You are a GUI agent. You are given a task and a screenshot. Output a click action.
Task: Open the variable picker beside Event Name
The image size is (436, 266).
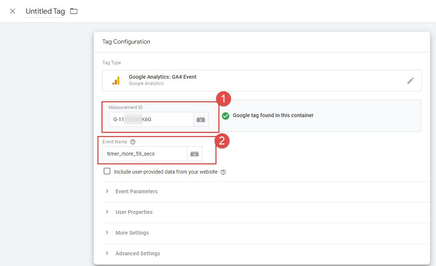(x=194, y=154)
